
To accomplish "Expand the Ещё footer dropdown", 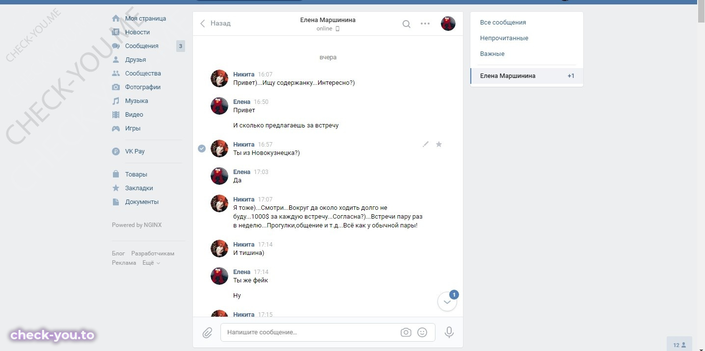I will coord(151,263).
